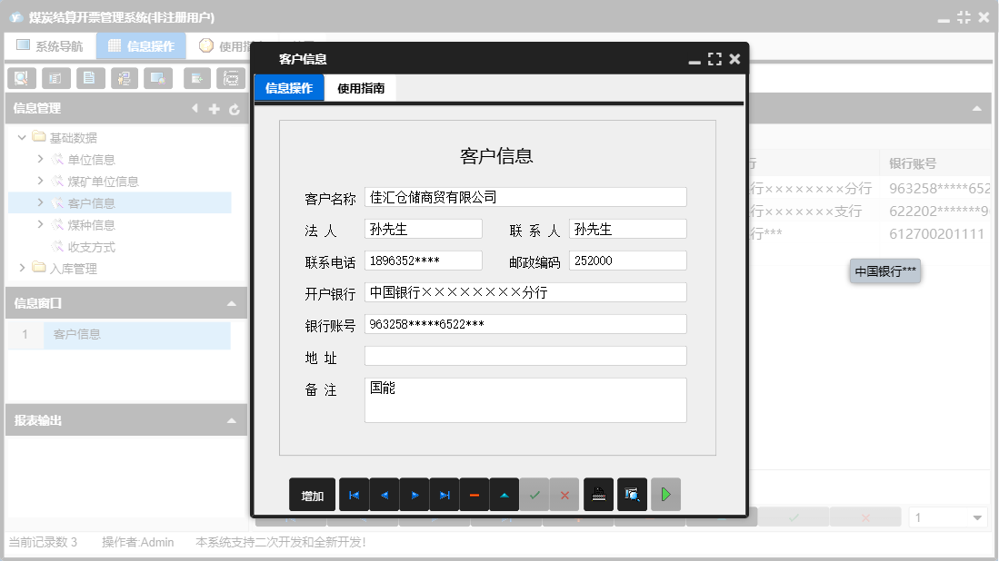Click status bar 操作者:Admin
The width and height of the screenshot is (999, 561).
point(137,542)
